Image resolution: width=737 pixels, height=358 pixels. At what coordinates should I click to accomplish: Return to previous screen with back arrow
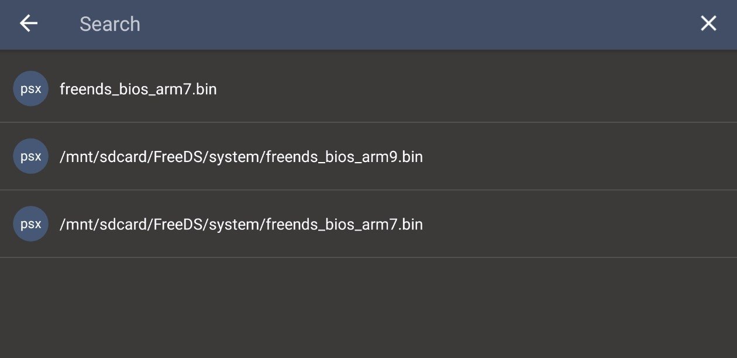(x=29, y=23)
